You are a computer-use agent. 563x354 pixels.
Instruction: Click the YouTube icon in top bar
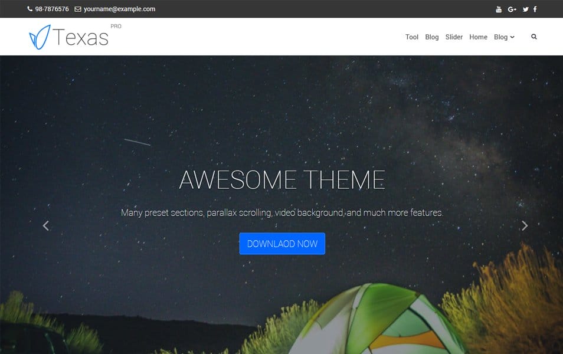499,9
